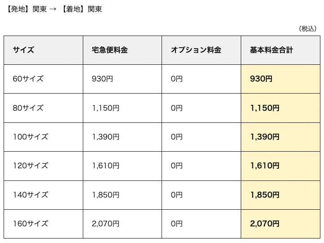
Task: Click the 基本料金合計 column header
Action: pos(271,50)
